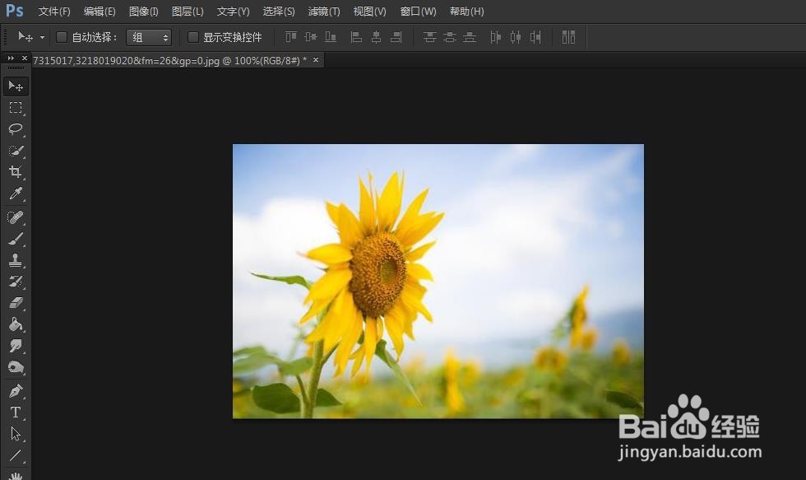Click Align Right Edges button
The image size is (806, 480).
[x=396, y=37]
